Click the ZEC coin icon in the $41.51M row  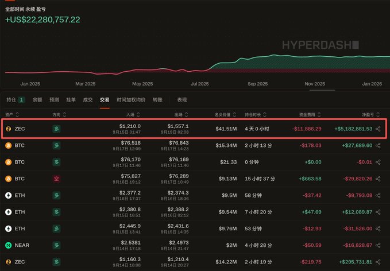pyautogui.click(x=9, y=129)
